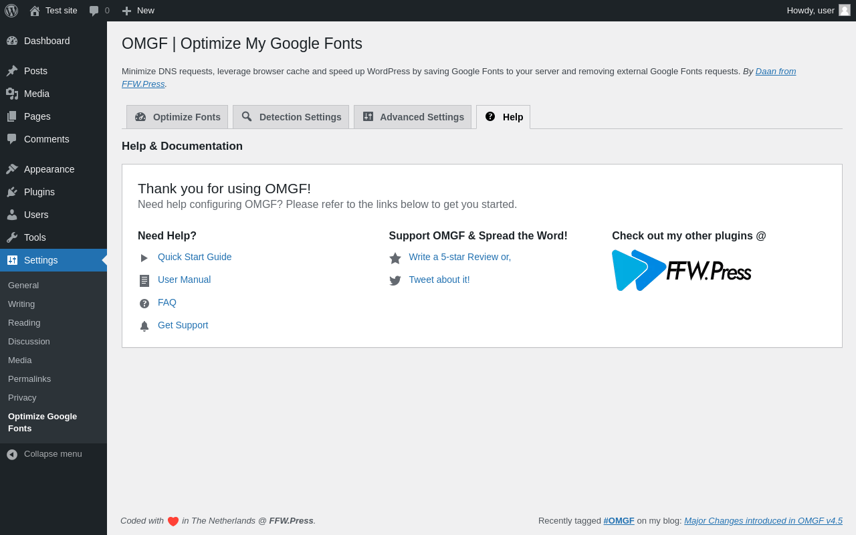Select the Help tab
856x535 pixels.
(x=503, y=117)
